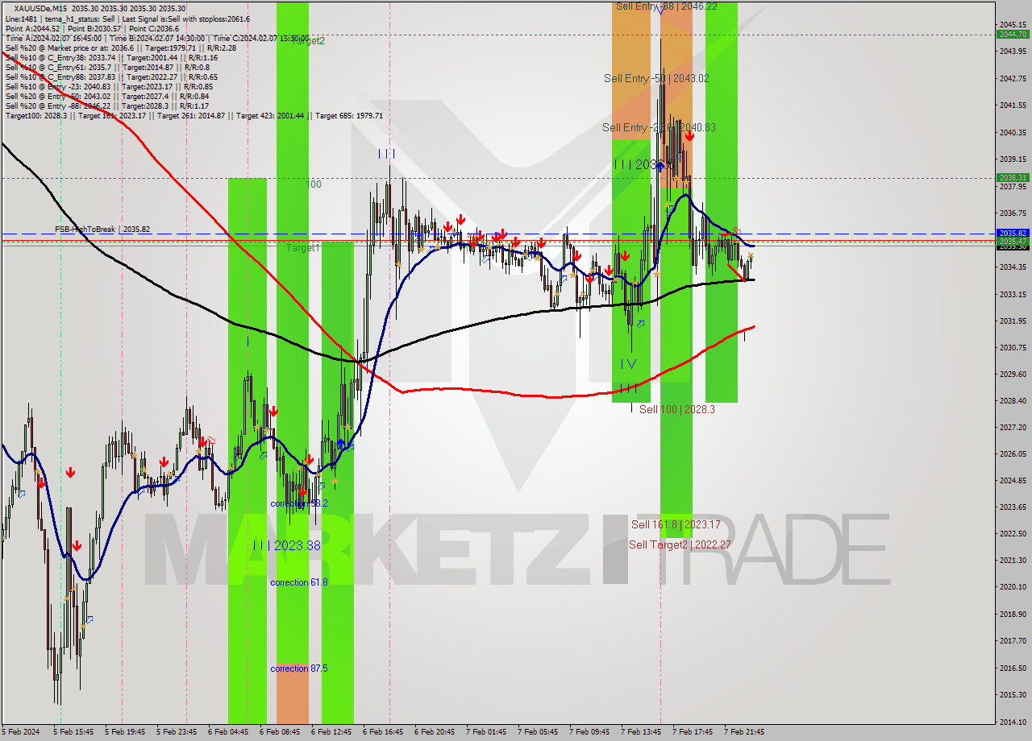Select the Target1 chart label

[303, 248]
